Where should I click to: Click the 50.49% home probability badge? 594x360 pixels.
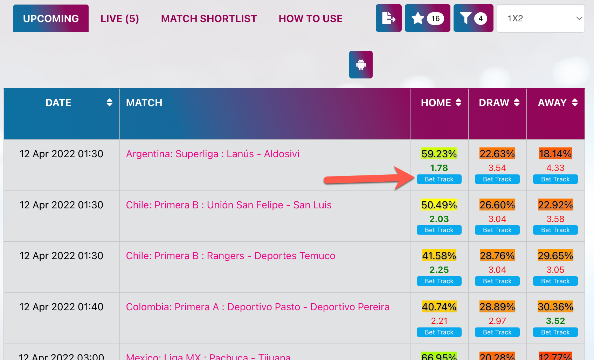click(439, 205)
